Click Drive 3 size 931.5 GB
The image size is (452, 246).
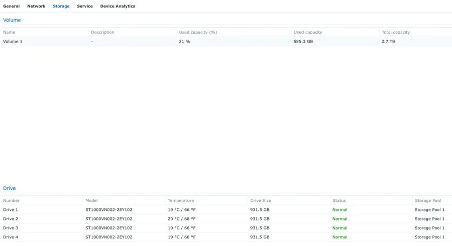pyautogui.click(x=260, y=228)
